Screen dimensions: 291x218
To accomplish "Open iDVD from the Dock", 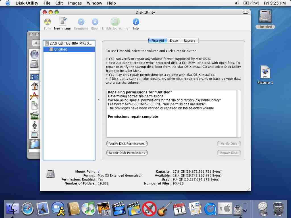I will [x=134, y=209].
